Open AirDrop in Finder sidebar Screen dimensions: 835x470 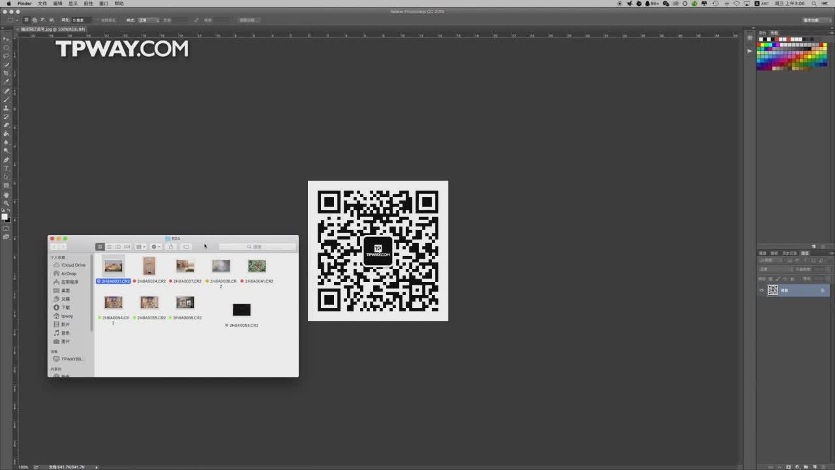click(x=65, y=274)
